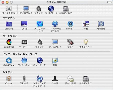Open スピーチ microphone icon
The height and width of the screenshot is (90, 113).
24,78
